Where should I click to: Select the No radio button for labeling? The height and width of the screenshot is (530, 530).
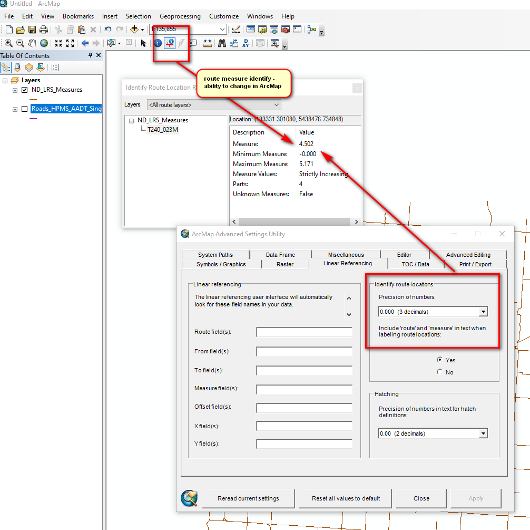tap(439, 371)
